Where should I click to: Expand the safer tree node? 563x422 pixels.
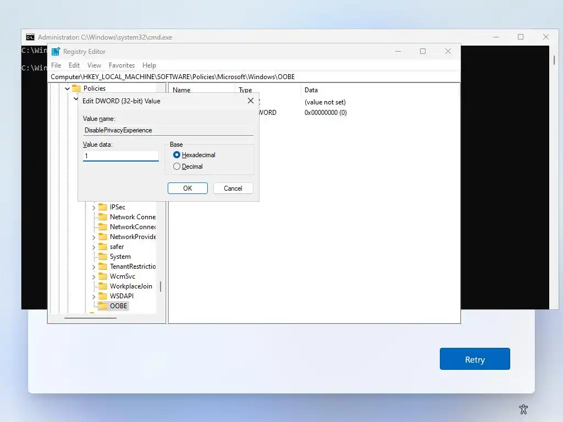(x=93, y=247)
